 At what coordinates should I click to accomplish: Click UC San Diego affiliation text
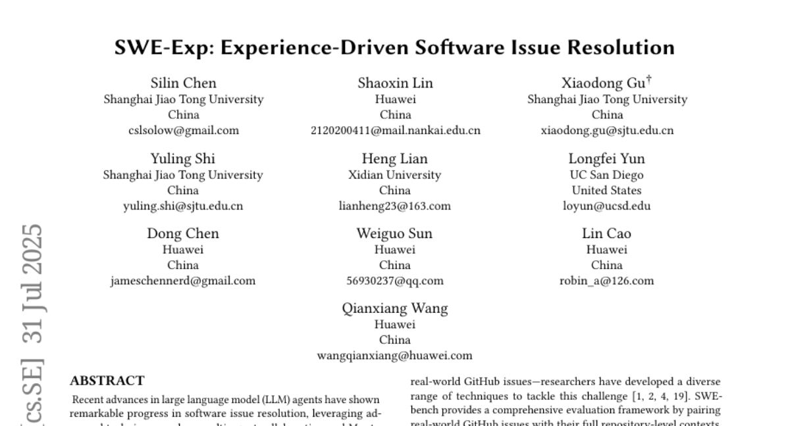point(606,175)
